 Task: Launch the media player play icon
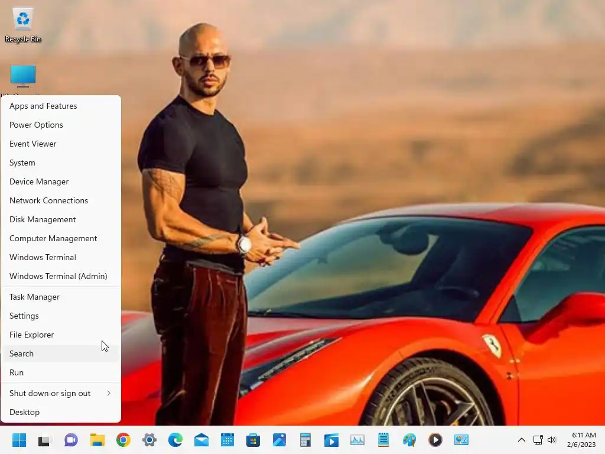coord(435,440)
